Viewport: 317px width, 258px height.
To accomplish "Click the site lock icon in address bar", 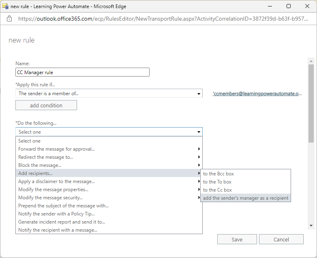I will pos(10,19).
